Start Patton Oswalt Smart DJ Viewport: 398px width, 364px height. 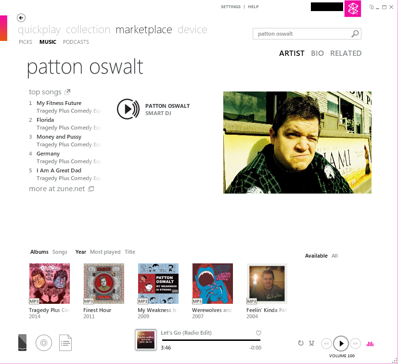128,109
